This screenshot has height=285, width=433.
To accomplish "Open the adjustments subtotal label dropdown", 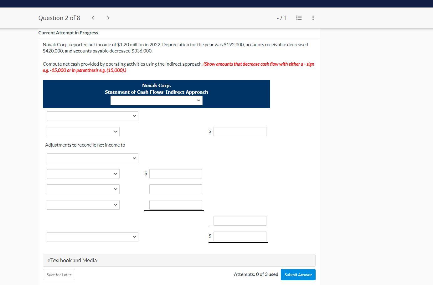I will [x=92, y=158].
